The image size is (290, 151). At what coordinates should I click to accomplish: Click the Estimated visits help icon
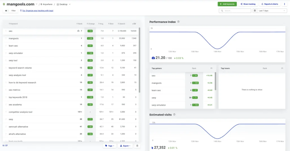174,115
